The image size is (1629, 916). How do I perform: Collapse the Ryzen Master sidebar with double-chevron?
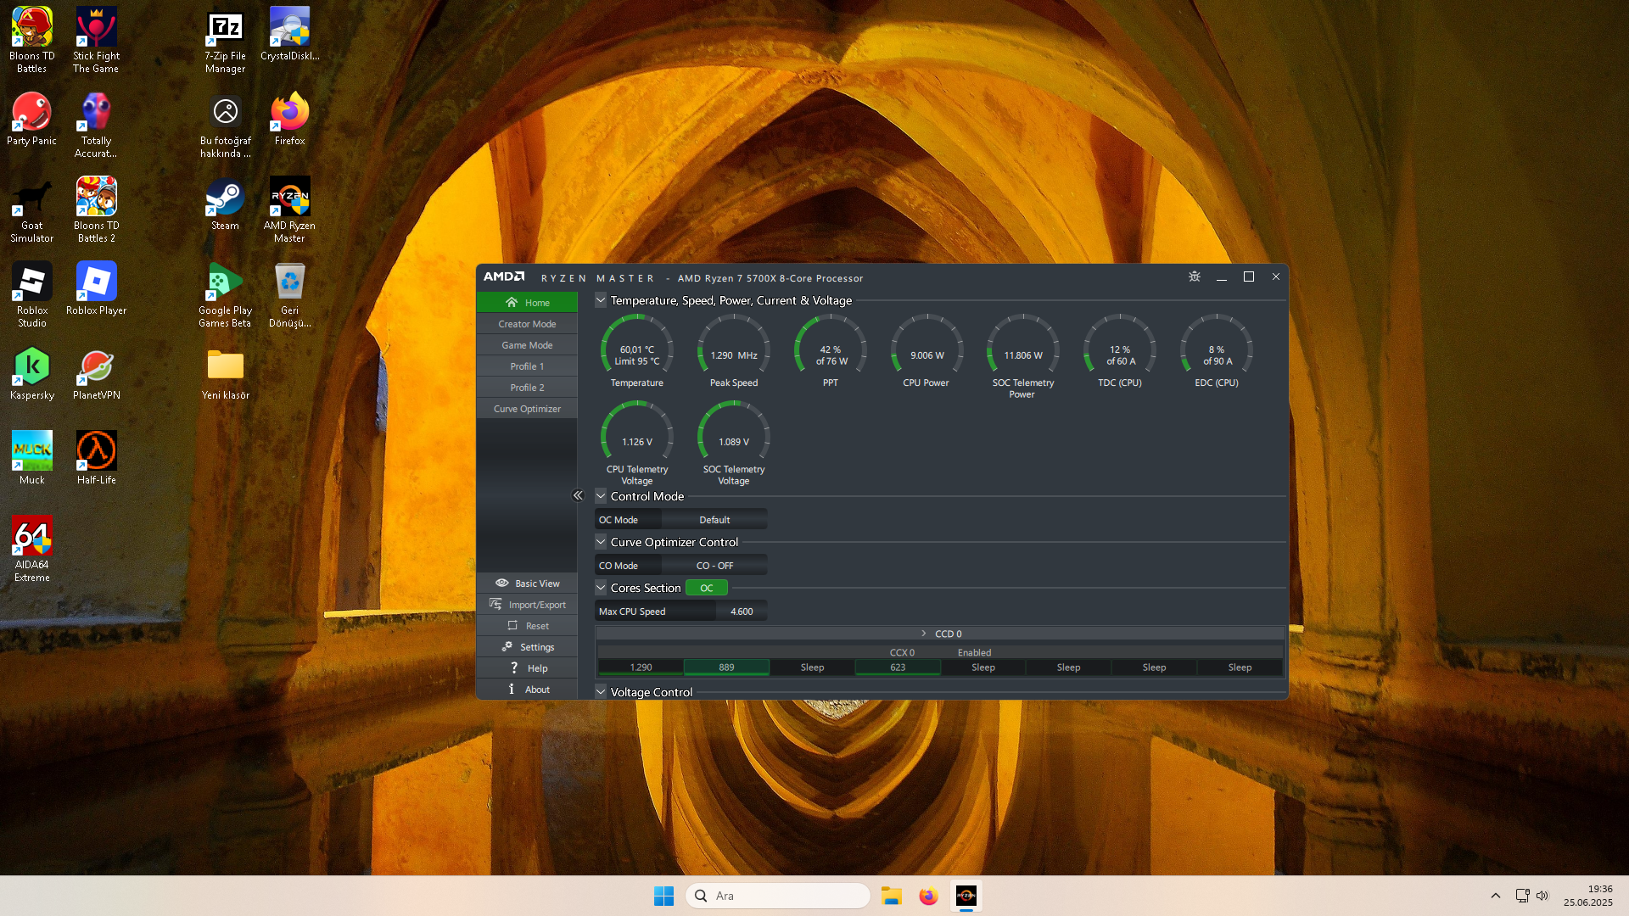[x=578, y=495]
